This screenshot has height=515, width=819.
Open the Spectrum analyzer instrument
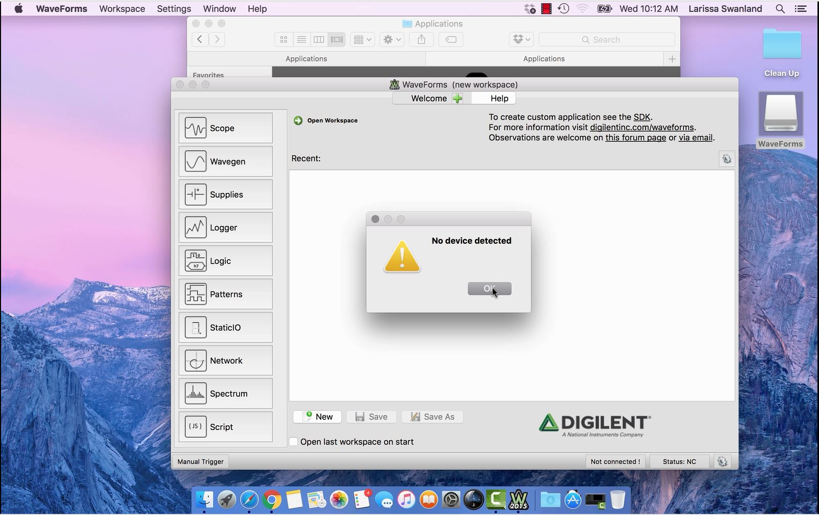[225, 394]
